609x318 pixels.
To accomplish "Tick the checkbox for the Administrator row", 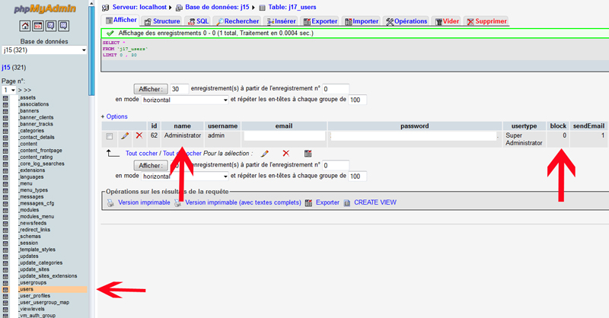I will [110, 136].
